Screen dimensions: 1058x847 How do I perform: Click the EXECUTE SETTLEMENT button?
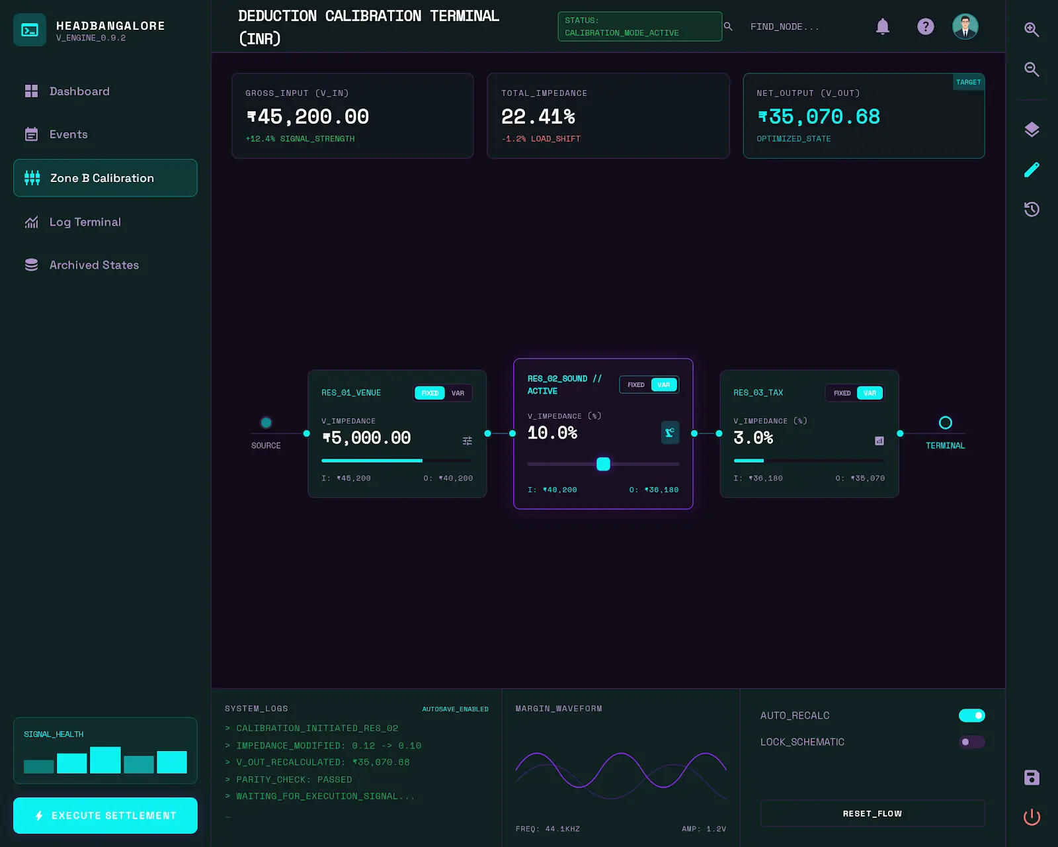(106, 815)
